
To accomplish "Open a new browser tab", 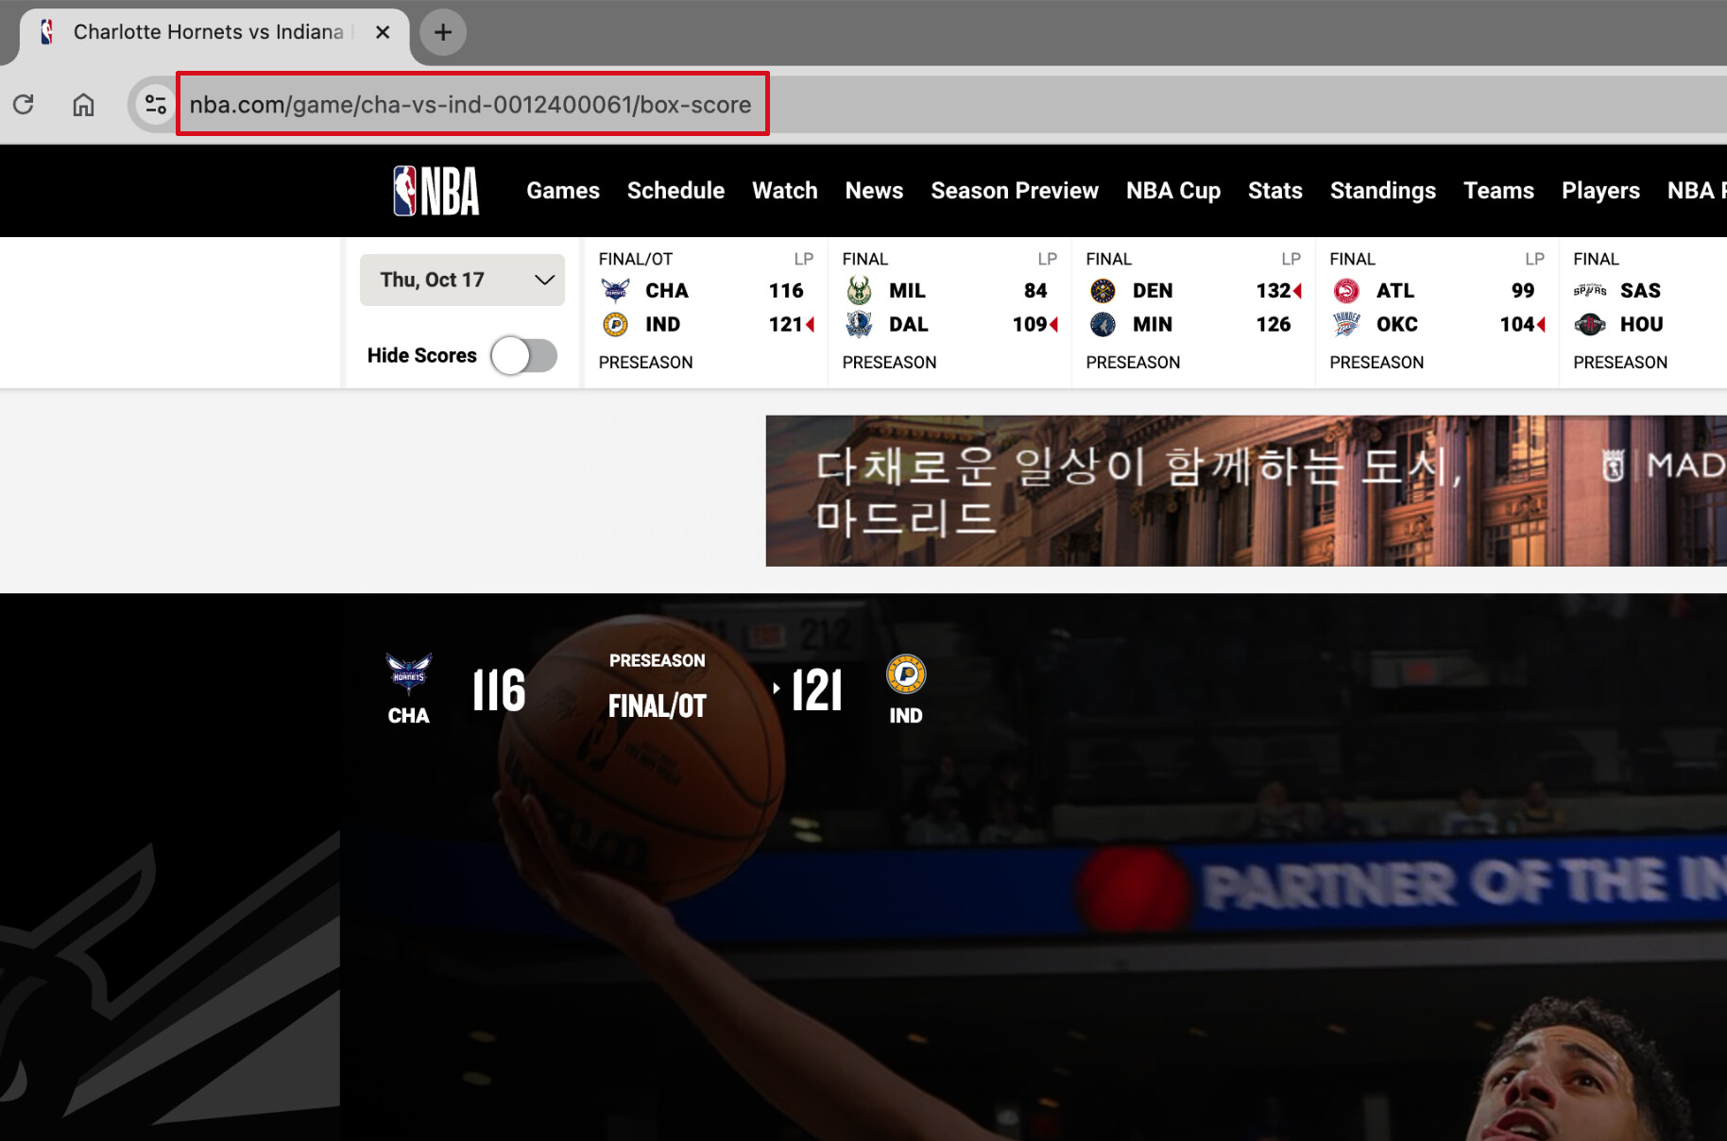I will 442,32.
